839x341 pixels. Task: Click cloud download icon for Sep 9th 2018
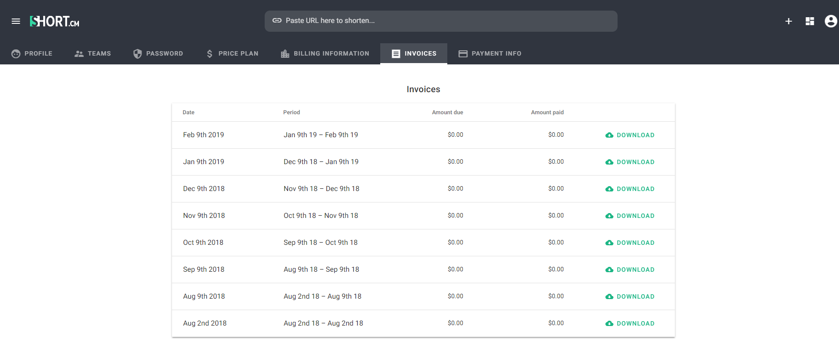(609, 270)
